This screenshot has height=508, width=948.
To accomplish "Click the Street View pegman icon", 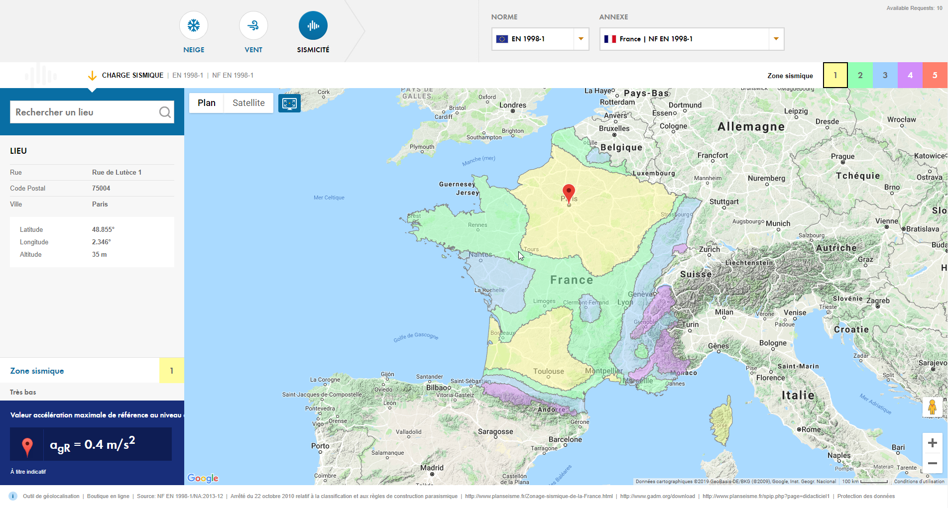I will (x=932, y=407).
